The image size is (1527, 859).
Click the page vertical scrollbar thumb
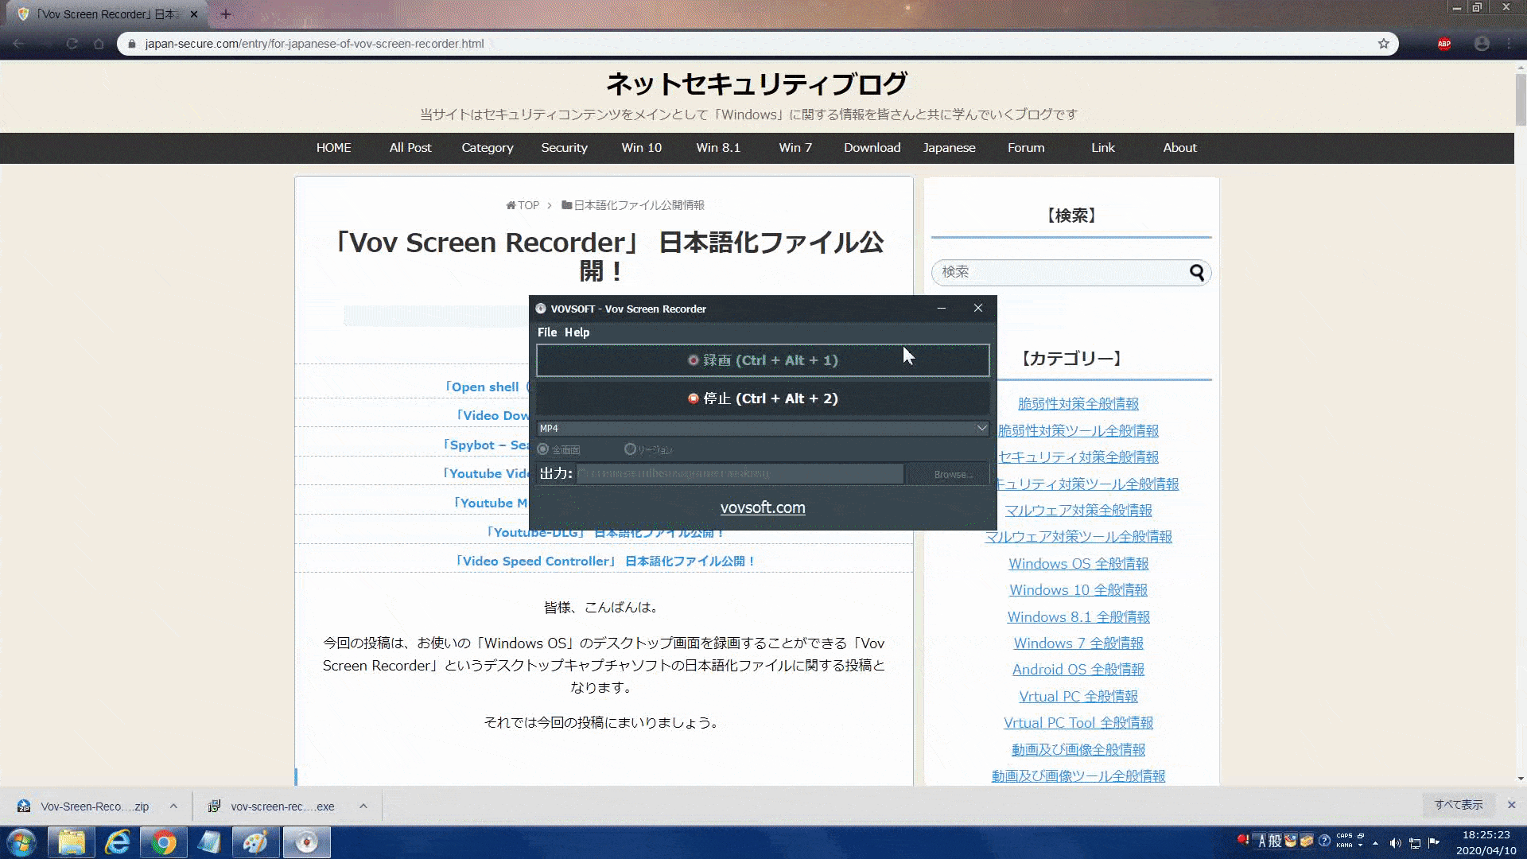[x=1520, y=99]
